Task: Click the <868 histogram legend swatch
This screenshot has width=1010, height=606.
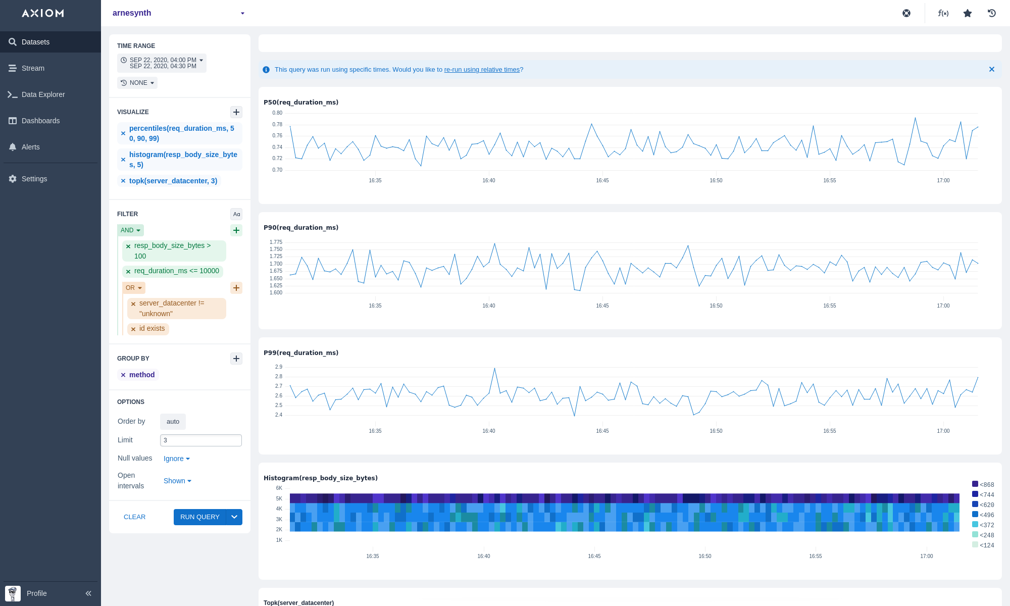Action: pos(975,484)
